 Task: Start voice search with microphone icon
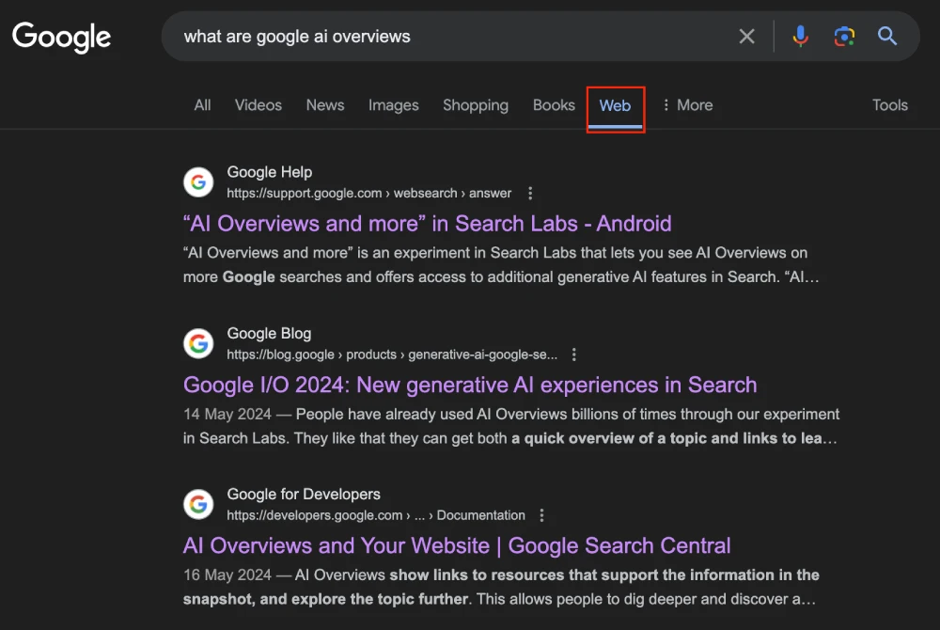pyautogui.click(x=800, y=37)
